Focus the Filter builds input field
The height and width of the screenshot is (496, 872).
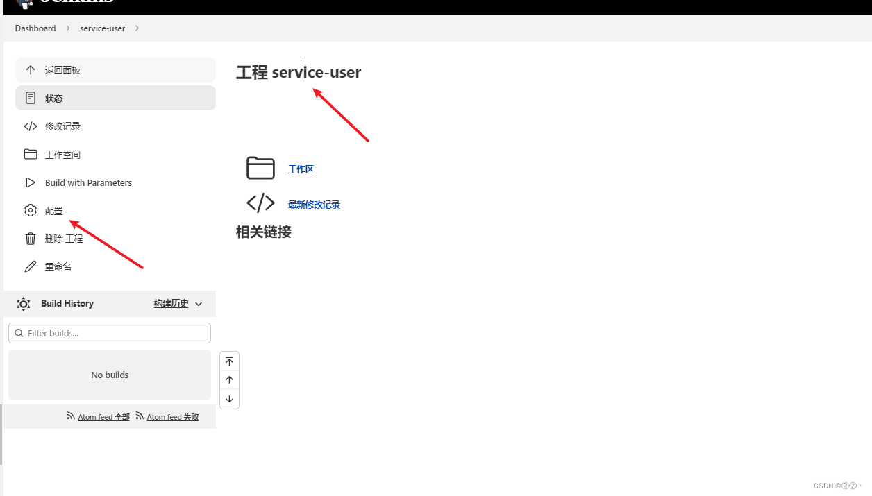(110, 333)
